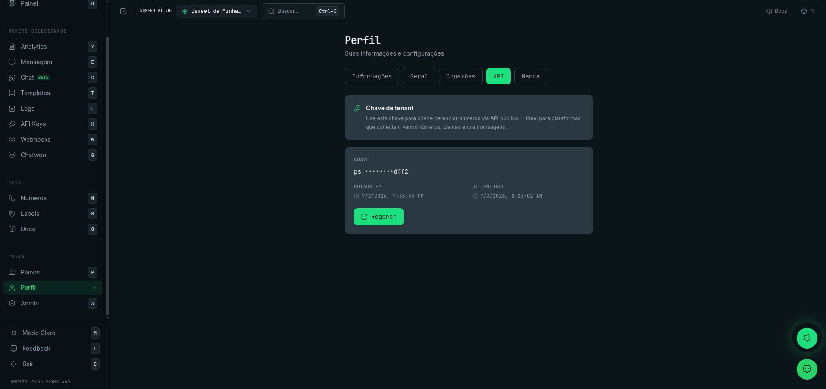Click the globe language icon PT
This screenshot has height=389, width=826.
click(x=804, y=11)
